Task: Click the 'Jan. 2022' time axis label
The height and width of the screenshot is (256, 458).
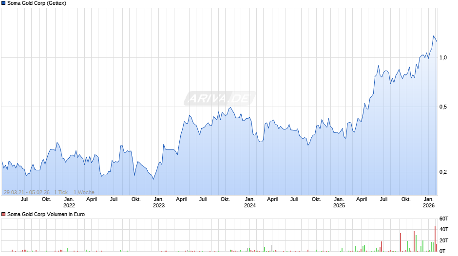Action: tap(69, 202)
